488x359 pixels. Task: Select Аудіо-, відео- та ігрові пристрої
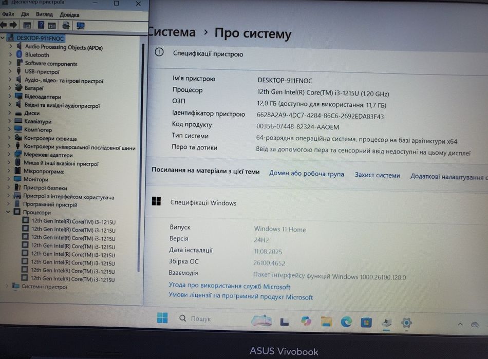(64, 80)
